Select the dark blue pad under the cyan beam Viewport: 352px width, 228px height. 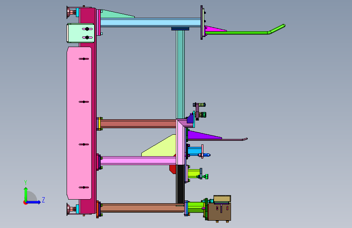180,29
